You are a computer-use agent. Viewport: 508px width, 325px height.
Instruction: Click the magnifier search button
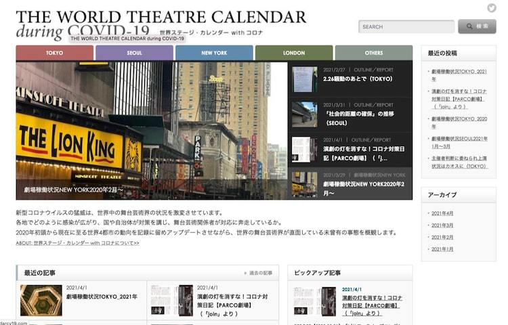477,26
